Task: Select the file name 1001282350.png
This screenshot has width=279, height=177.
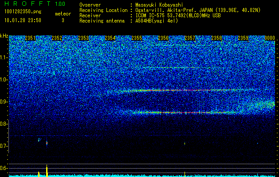Action: [x=23, y=12]
